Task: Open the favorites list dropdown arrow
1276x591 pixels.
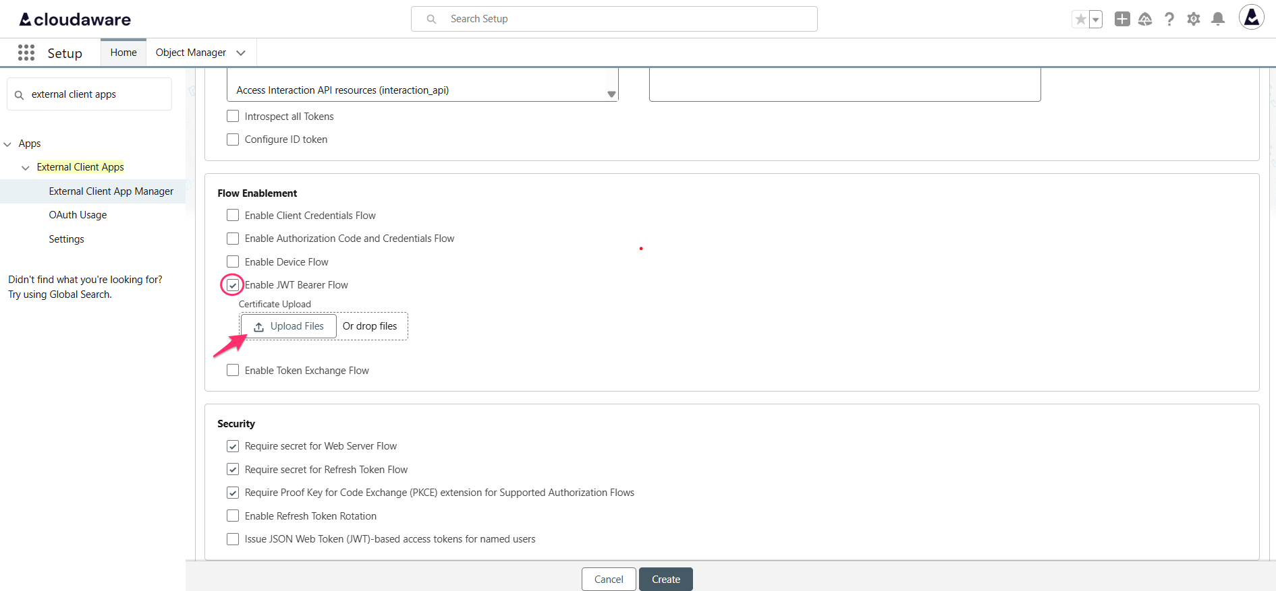Action: pyautogui.click(x=1096, y=20)
